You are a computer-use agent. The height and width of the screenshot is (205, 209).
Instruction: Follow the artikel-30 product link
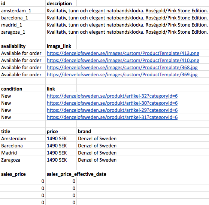point(112,103)
